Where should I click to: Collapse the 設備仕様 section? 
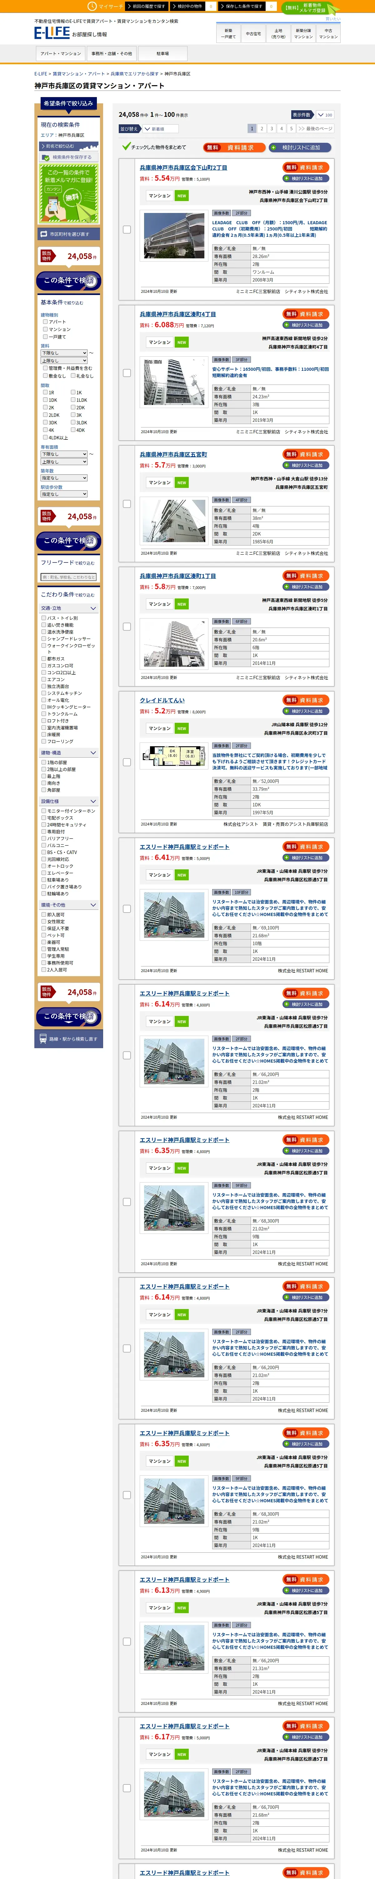coord(68,801)
